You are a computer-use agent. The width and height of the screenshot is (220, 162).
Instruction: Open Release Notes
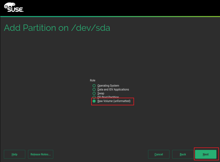(41, 154)
